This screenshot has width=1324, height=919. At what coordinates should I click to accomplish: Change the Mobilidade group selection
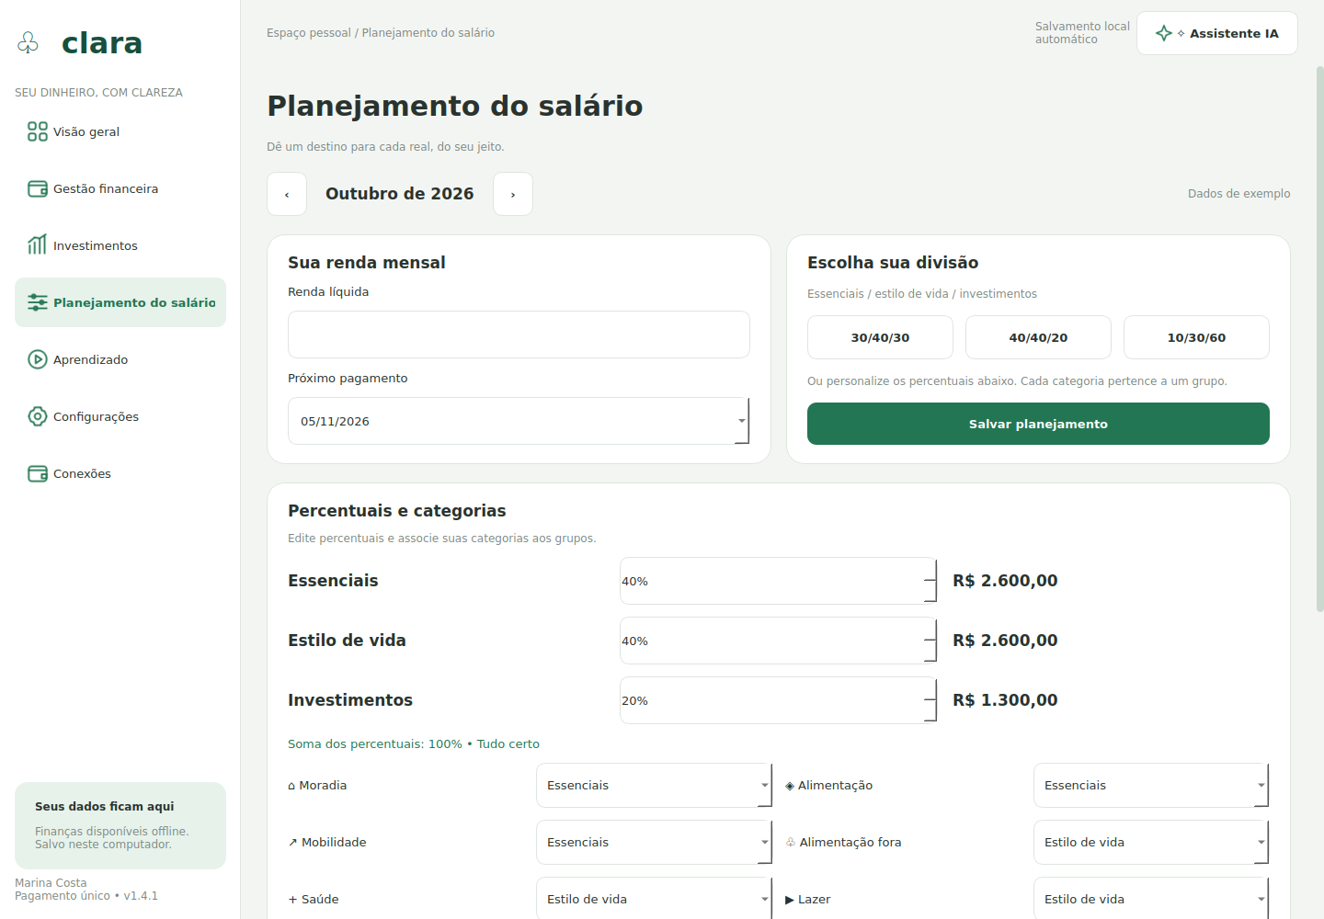click(654, 843)
